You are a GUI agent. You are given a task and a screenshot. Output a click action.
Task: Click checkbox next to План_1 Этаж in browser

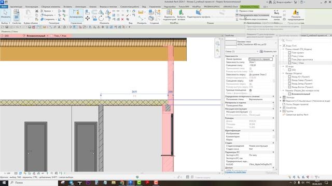tap(289, 63)
